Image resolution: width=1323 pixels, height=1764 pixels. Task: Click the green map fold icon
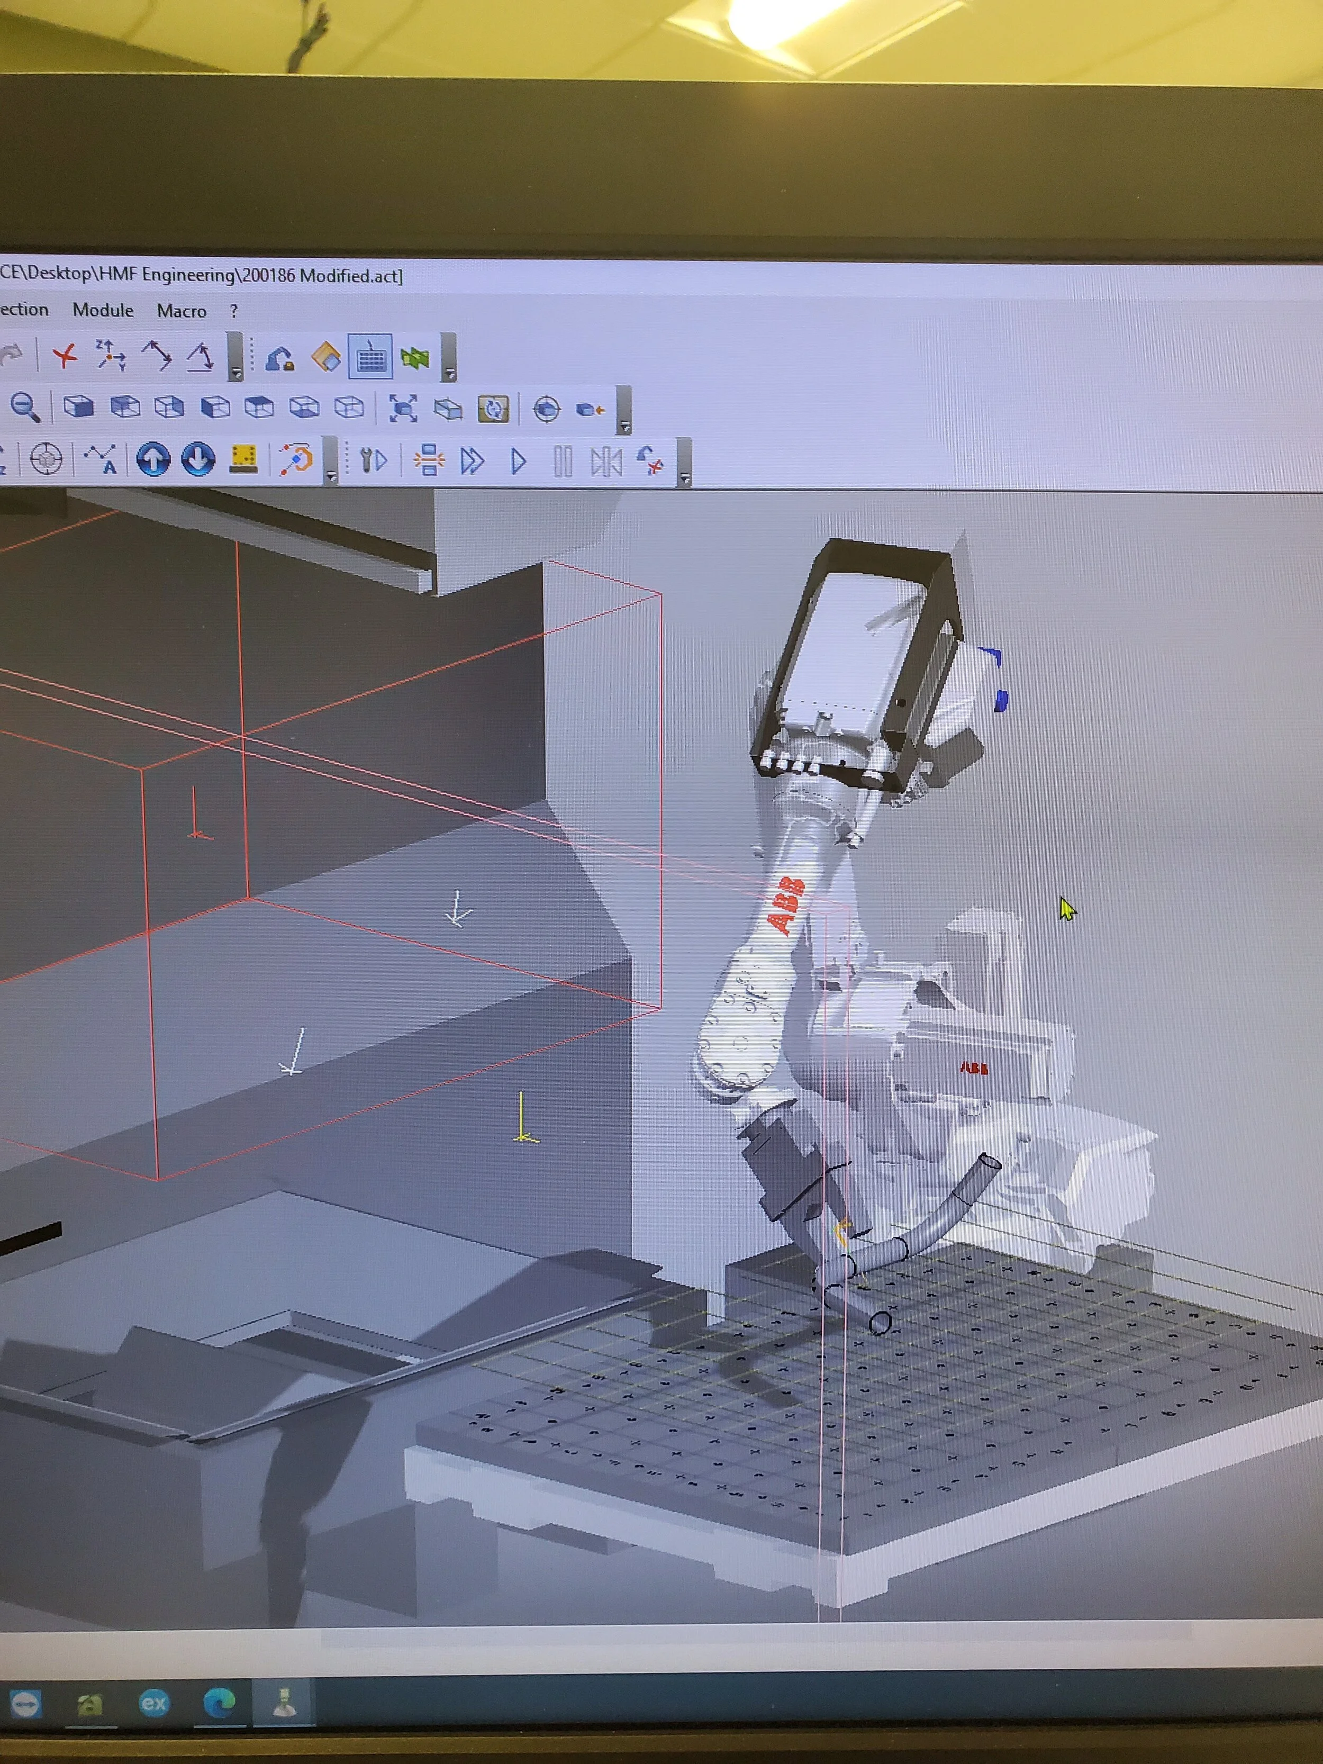point(415,358)
